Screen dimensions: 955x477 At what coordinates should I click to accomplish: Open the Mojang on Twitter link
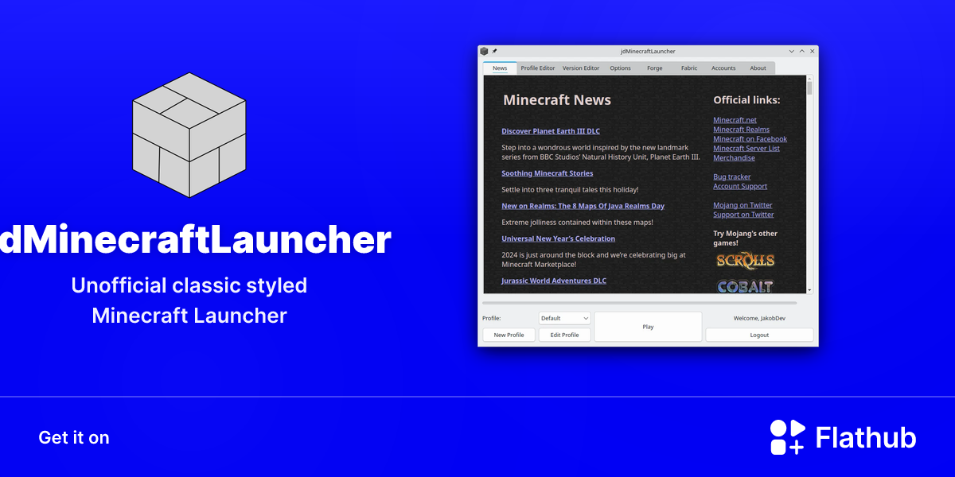pyautogui.click(x=743, y=205)
